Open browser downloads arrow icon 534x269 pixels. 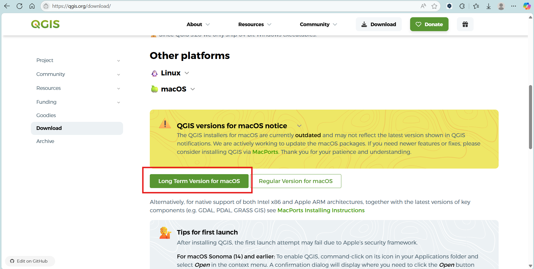pyautogui.click(x=488, y=6)
